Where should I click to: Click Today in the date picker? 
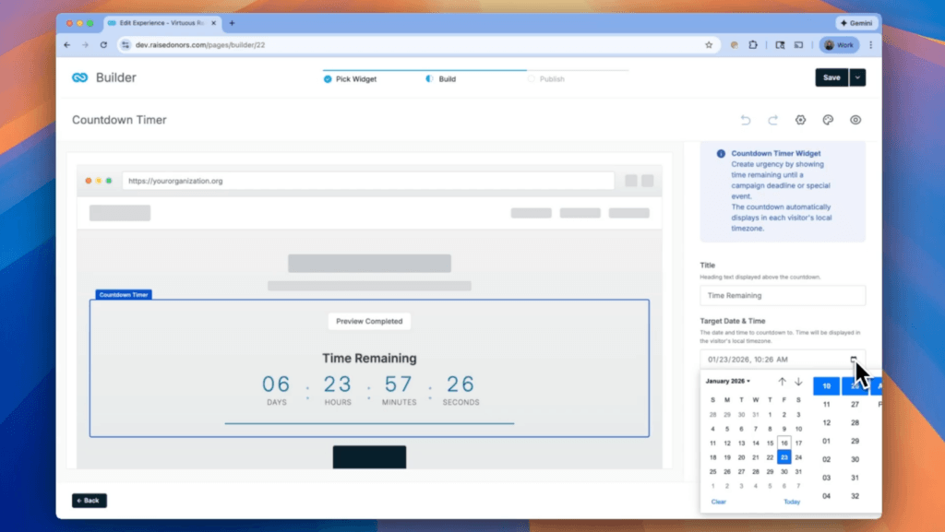click(x=792, y=502)
